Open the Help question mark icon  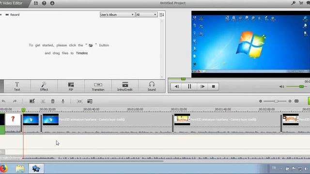44,3
